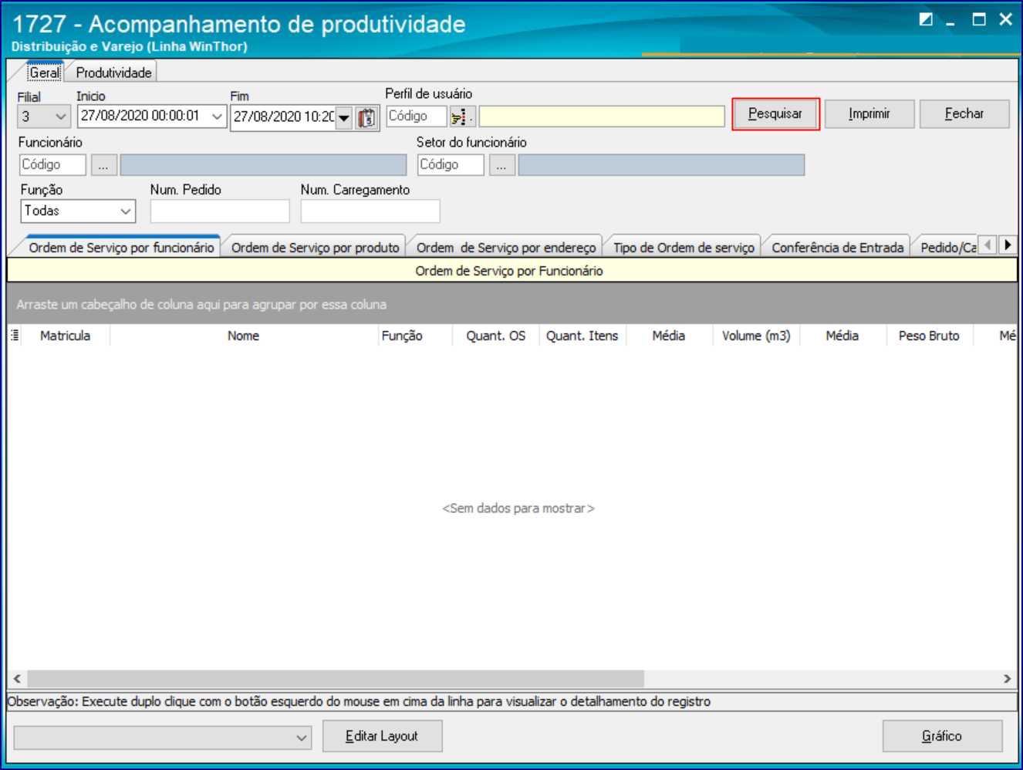
Task: Expand the Função dropdown set to Todas
Action: click(x=126, y=211)
